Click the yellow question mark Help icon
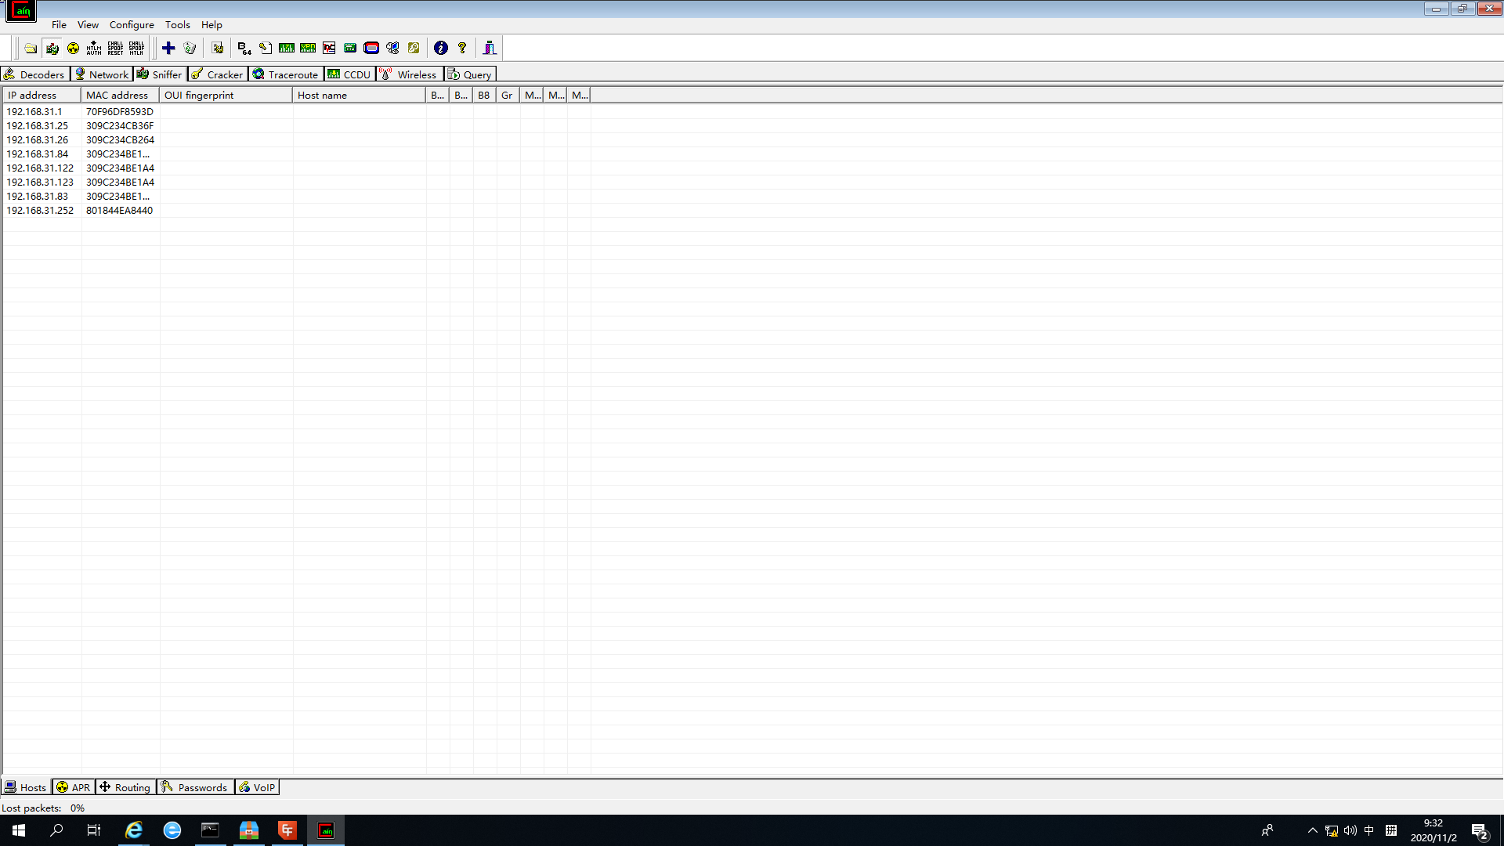The image size is (1504, 846). 462,49
